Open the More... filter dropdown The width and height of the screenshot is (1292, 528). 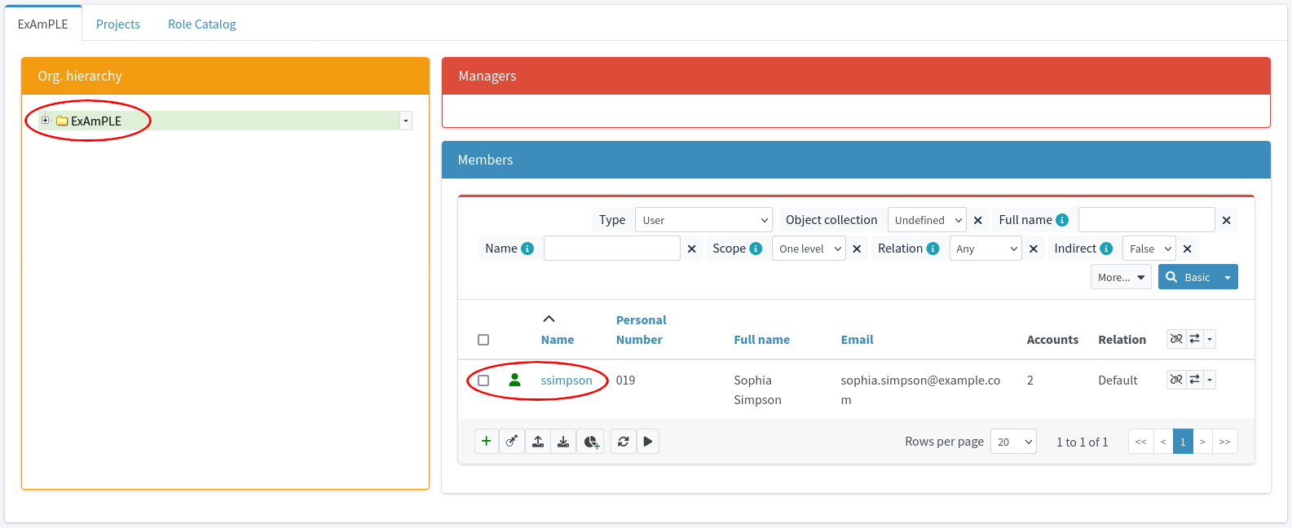pos(1121,277)
